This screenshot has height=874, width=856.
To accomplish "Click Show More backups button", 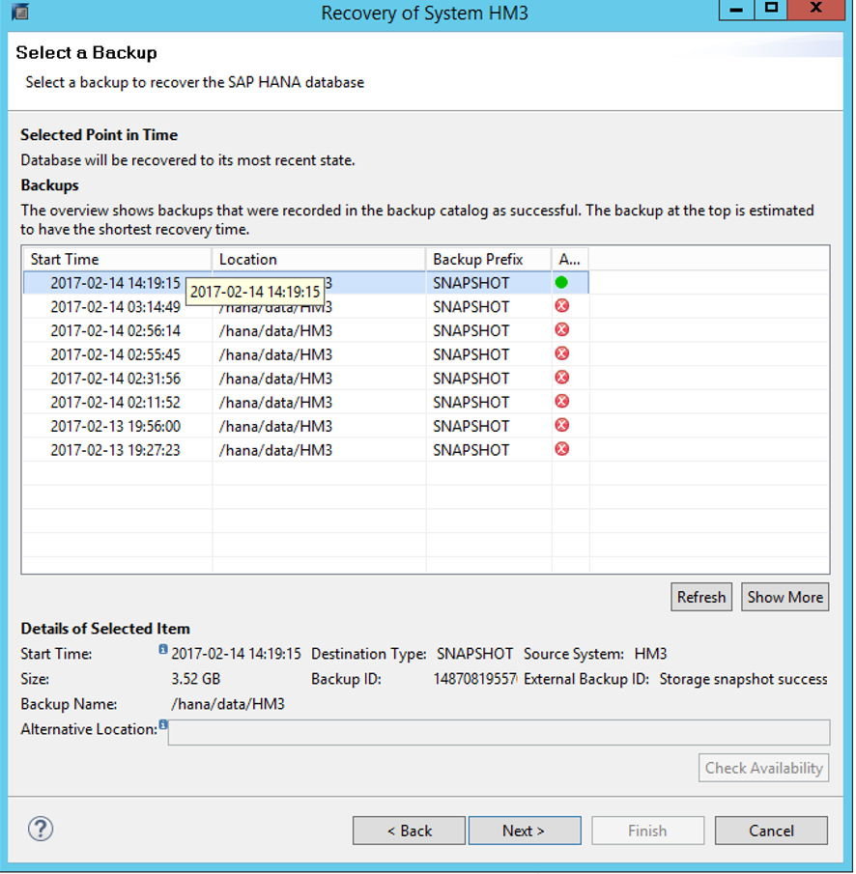I will click(785, 597).
